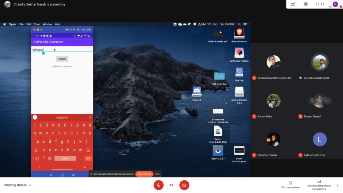343x193 pixels.
Task: Select Serene Babu participant avatar
Action: point(274,101)
